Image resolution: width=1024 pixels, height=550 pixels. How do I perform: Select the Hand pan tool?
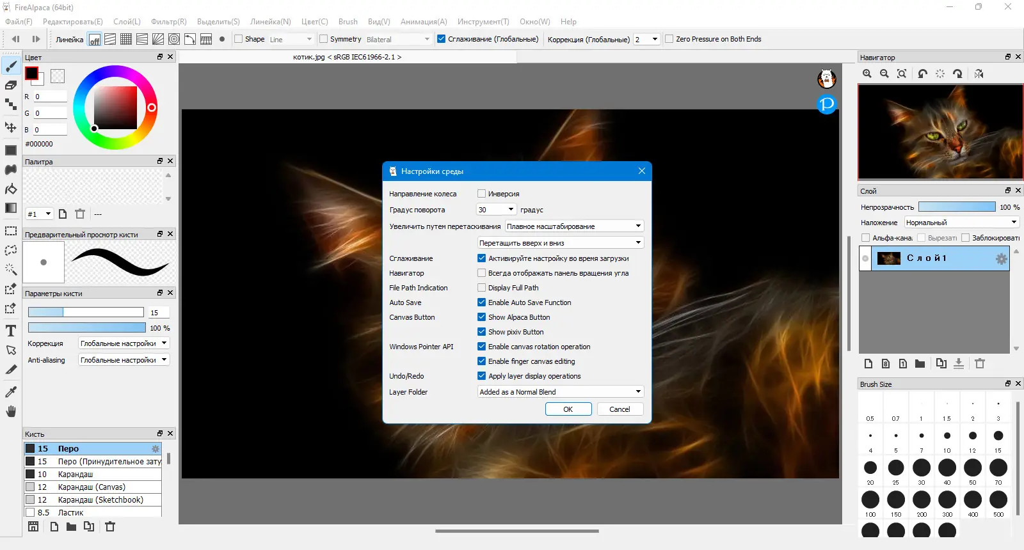[11, 411]
